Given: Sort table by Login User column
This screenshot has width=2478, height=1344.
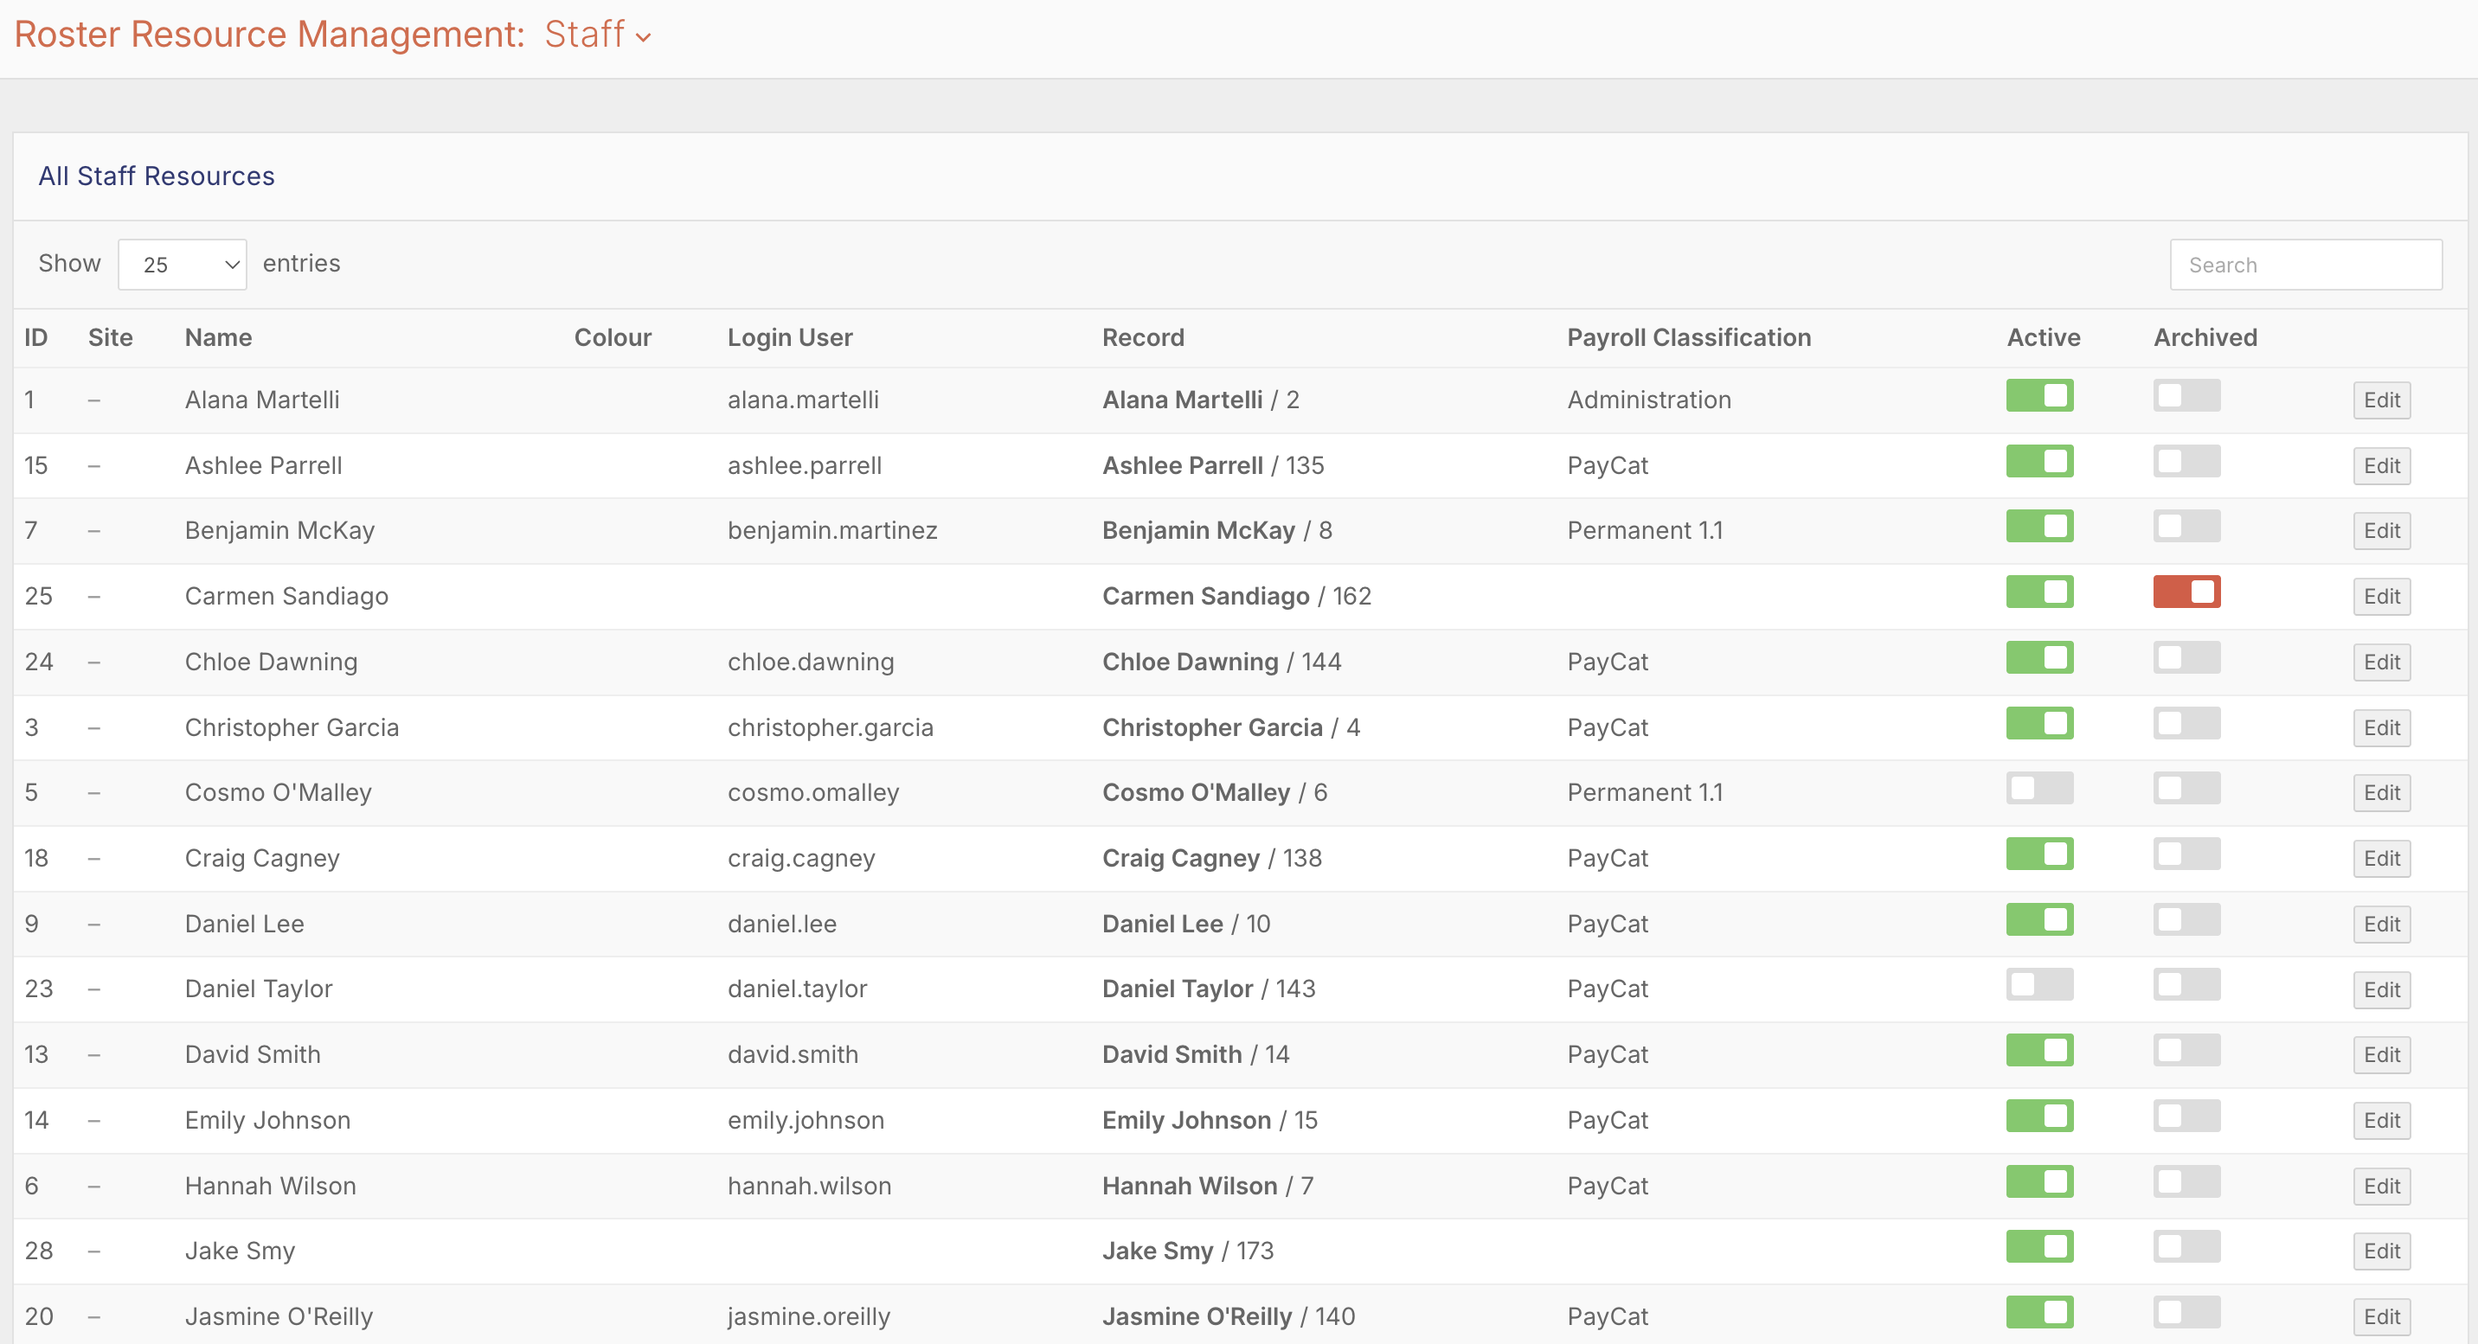Looking at the screenshot, I should tap(790, 337).
